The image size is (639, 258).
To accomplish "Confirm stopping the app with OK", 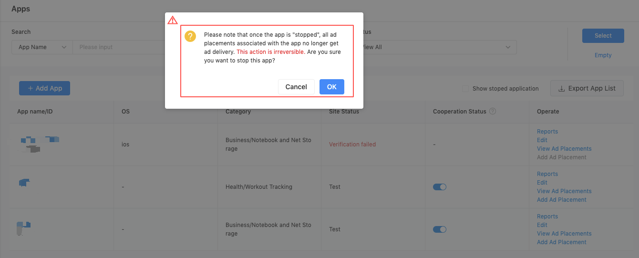I will pyautogui.click(x=332, y=87).
